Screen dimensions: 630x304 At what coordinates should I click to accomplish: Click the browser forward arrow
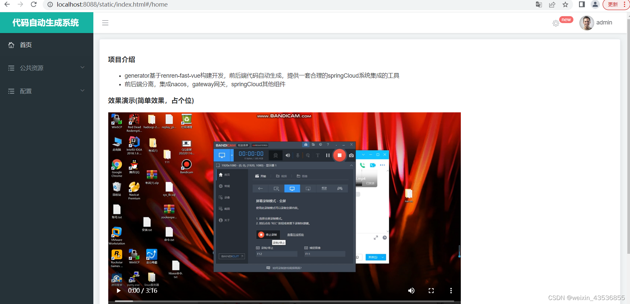click(x=20, y=4)
